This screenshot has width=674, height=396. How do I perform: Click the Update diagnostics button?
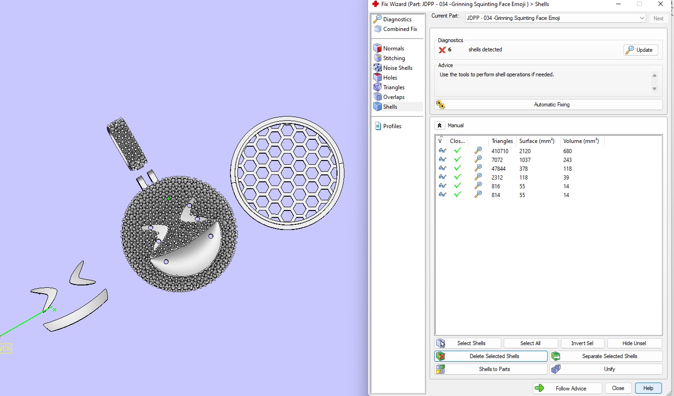tap(641, 50)
